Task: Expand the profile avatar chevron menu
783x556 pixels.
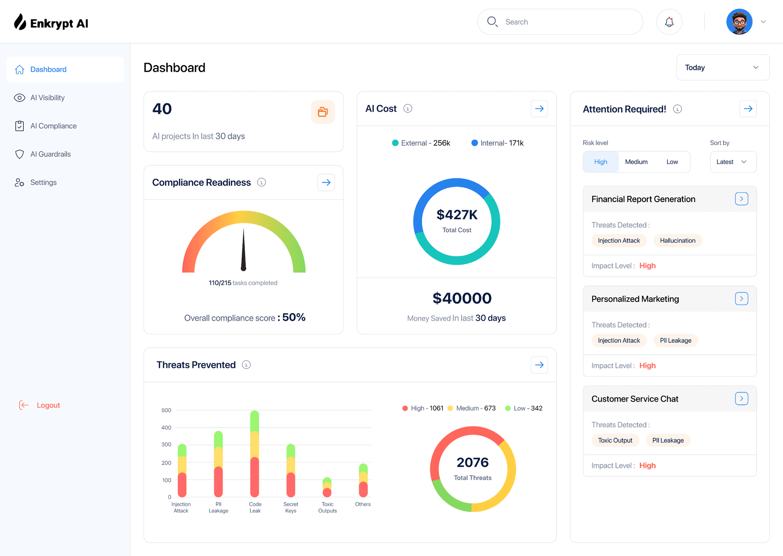Action: [763, 22]
